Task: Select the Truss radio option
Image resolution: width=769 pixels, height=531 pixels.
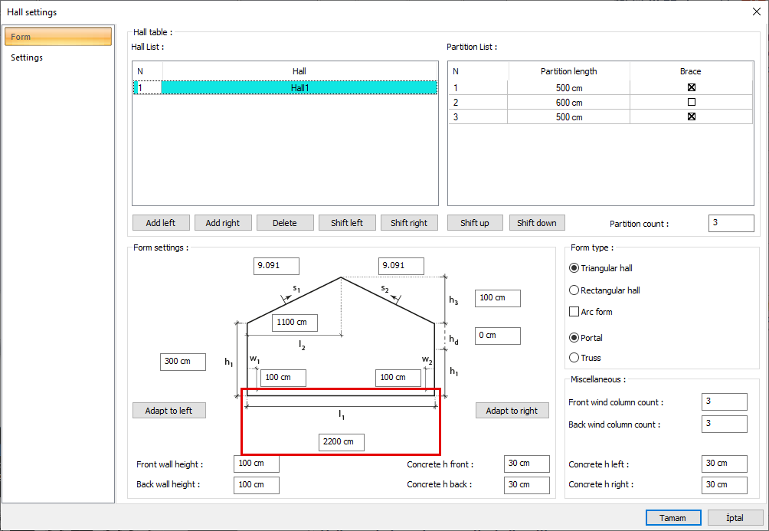Action: [574, 358]
